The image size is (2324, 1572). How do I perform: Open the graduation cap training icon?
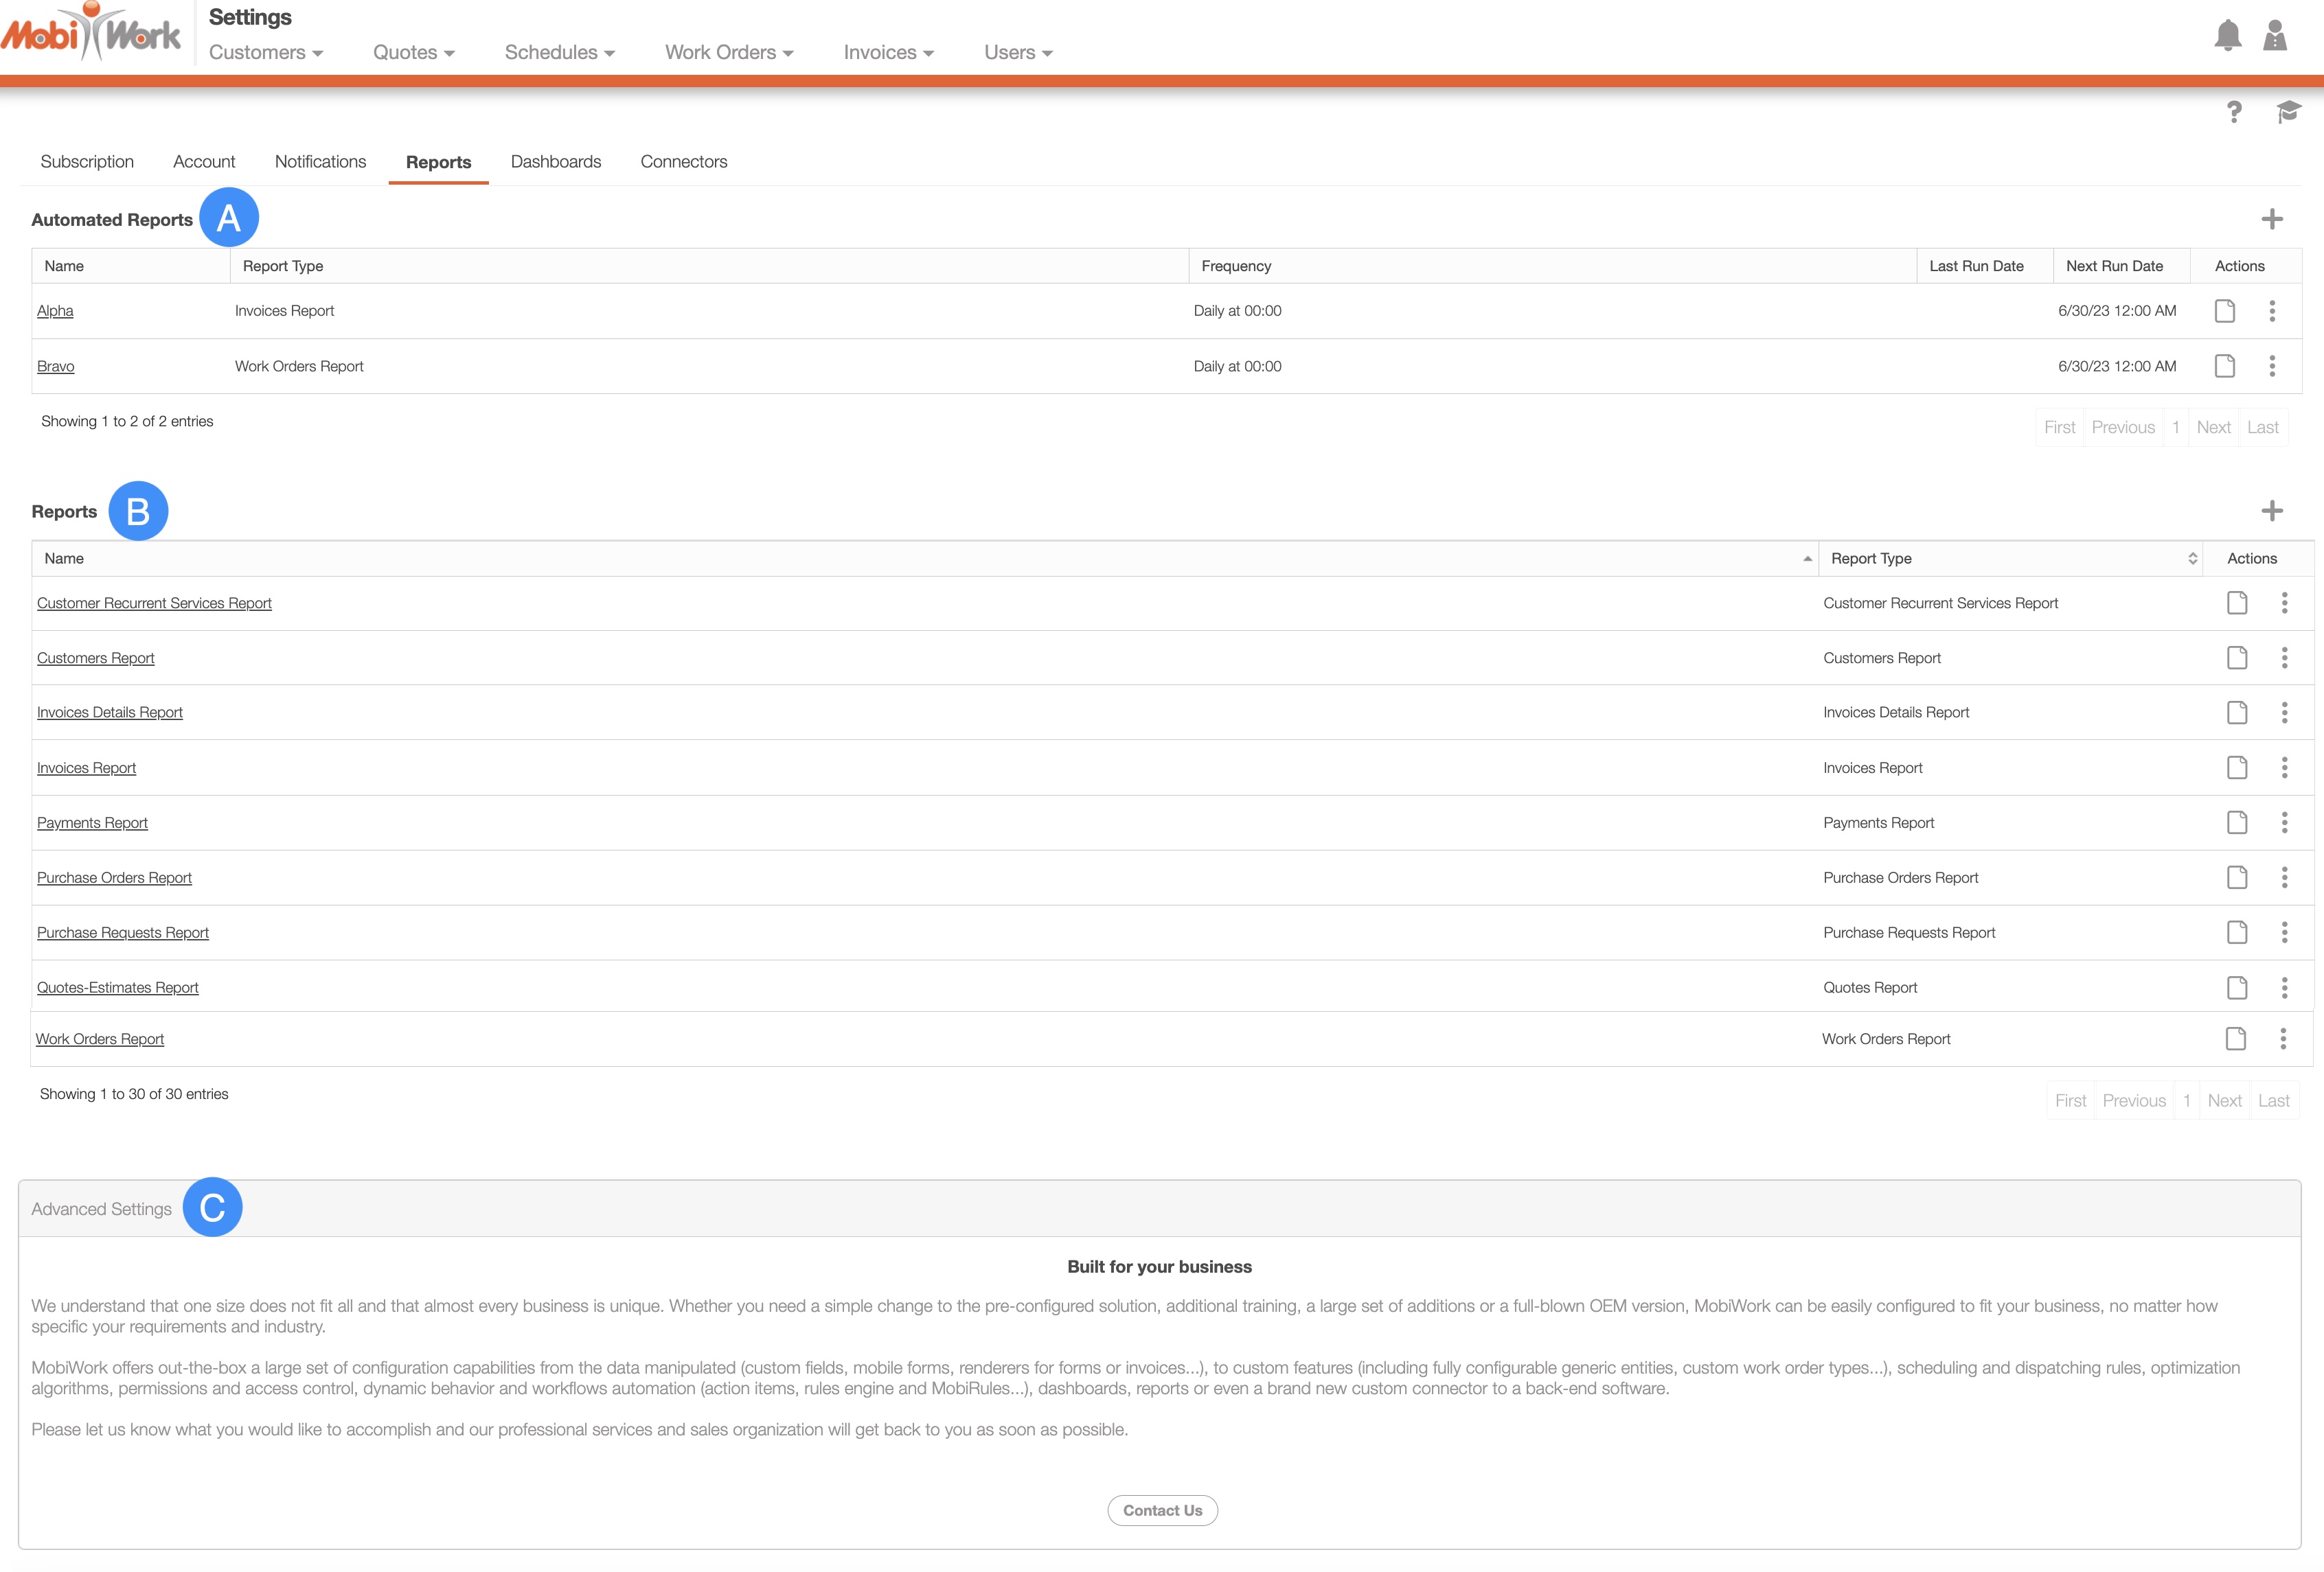[x=2288, y=112]
